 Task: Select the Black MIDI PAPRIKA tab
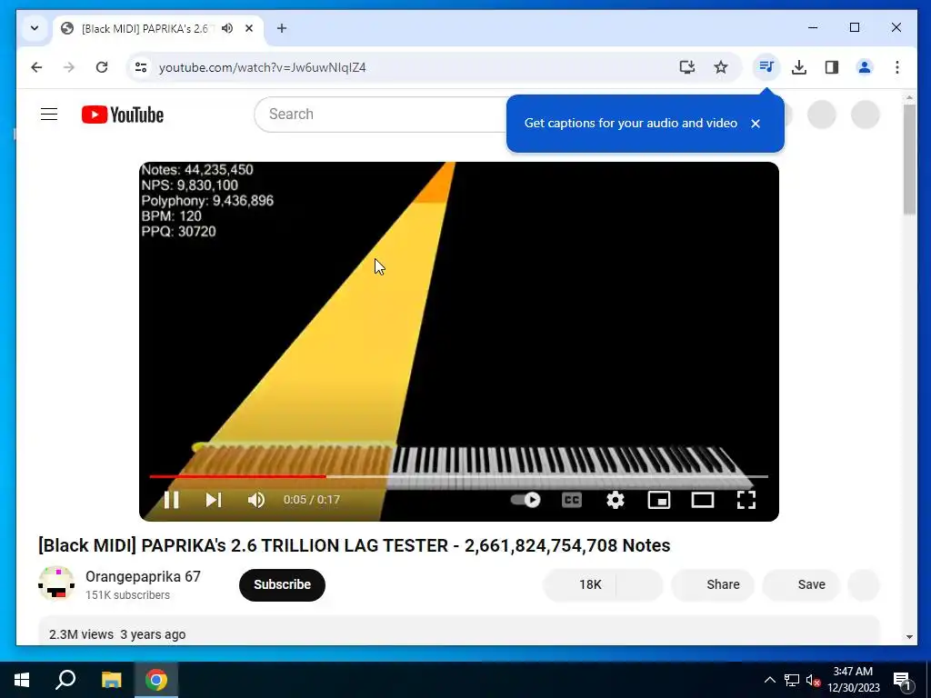pos(144,28)
